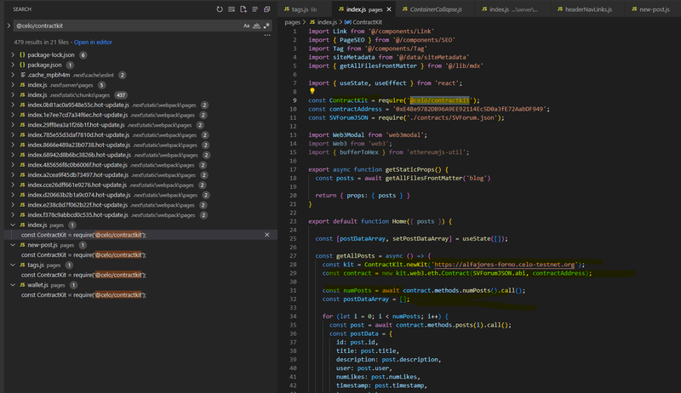Click the JS file icon of wallet.js
The image size is (681, 393).
pyautogui.click(x=22, y=285)
